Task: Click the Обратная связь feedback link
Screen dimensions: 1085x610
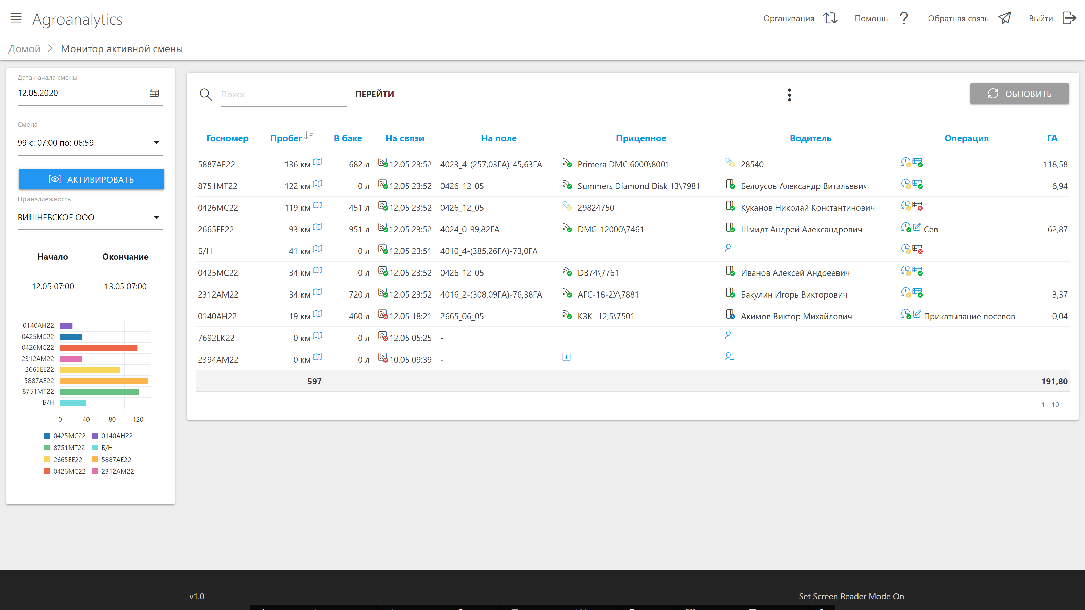Action: (958, 19)
